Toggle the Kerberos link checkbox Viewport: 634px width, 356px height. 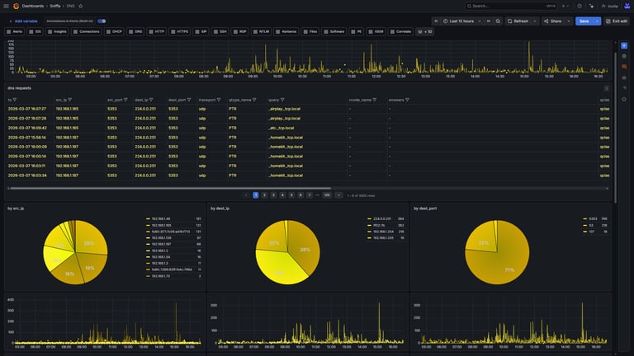[x=277, y=31]
